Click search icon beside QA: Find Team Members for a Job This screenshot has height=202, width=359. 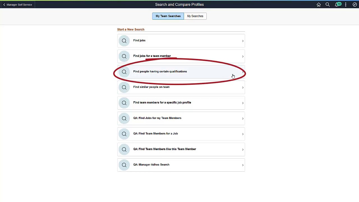(124, 134)
